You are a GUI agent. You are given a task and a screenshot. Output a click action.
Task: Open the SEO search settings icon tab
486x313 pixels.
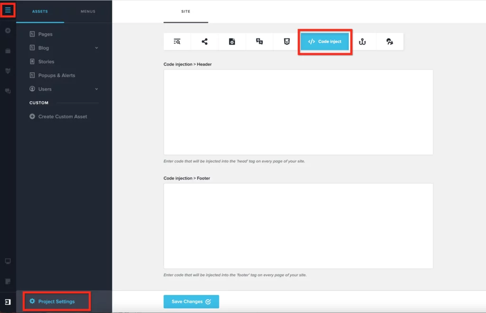[177, 42]
